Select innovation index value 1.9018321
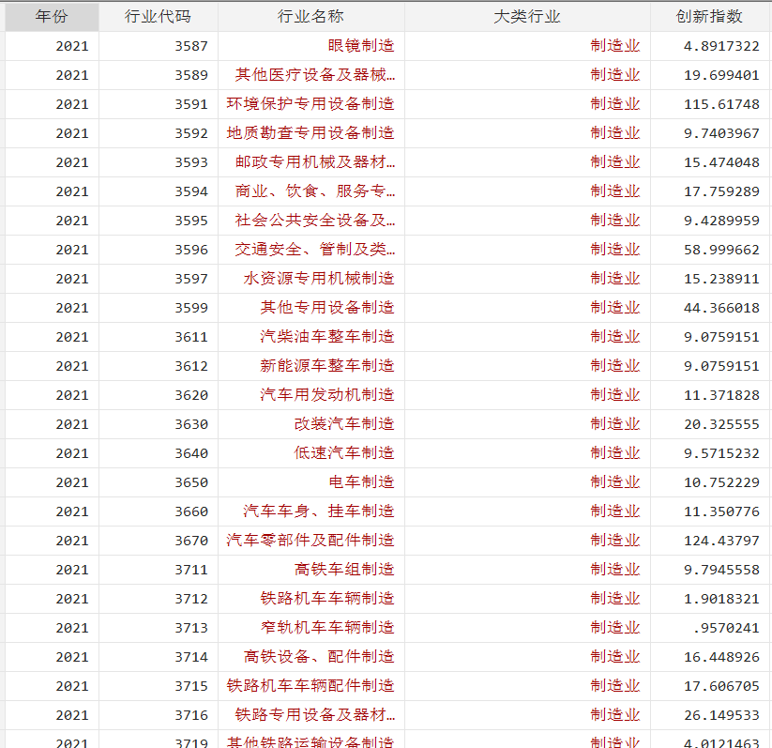The image size is (772, 748). [x=709, y=599]
